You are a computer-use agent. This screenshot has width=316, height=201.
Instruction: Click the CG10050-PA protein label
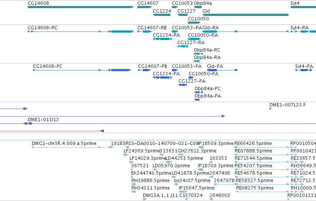click(203, 74)
